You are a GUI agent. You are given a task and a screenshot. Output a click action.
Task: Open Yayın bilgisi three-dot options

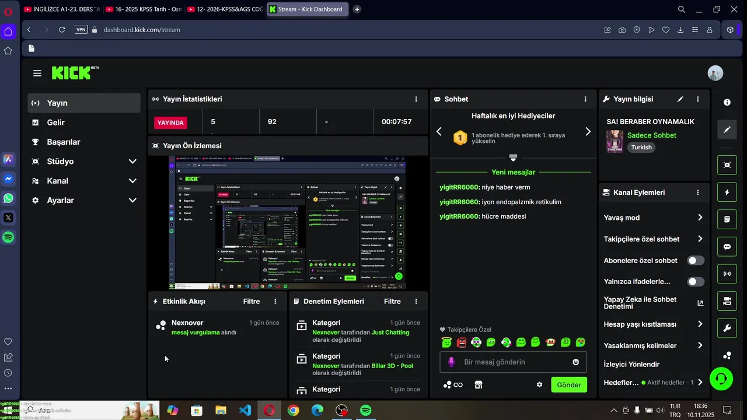[698, 99]
